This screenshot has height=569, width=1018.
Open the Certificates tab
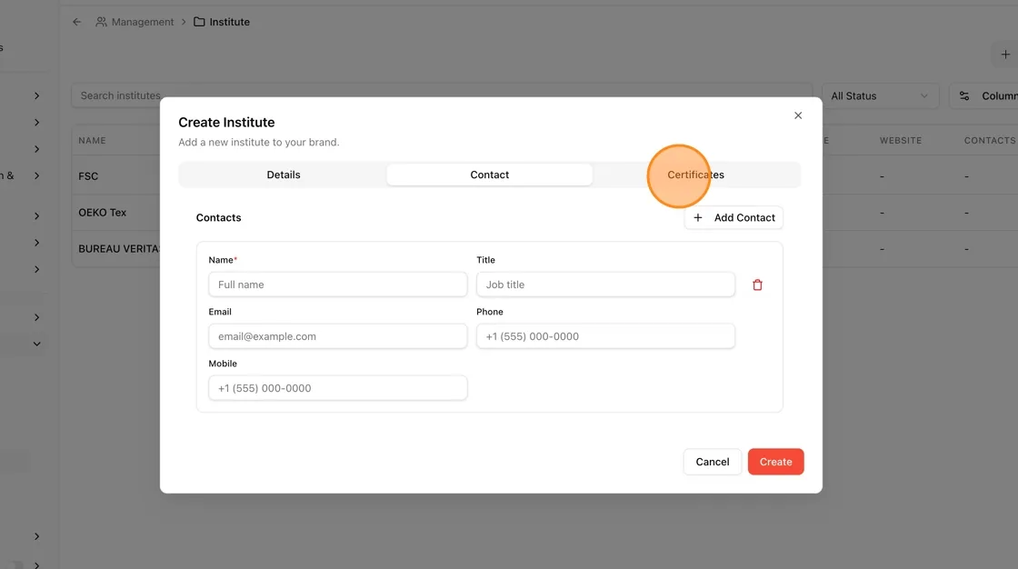click(x=695, y=175)
